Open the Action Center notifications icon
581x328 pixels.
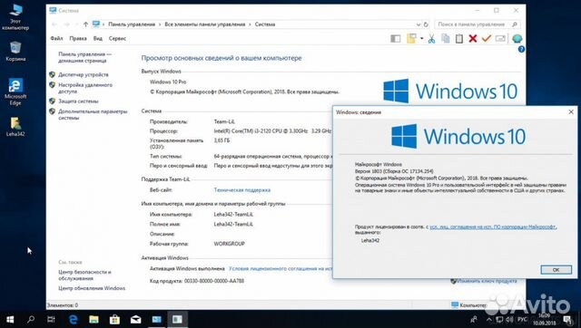[567, 320]
